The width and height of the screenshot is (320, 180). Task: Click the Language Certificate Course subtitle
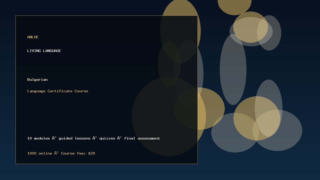coord(58,91)
